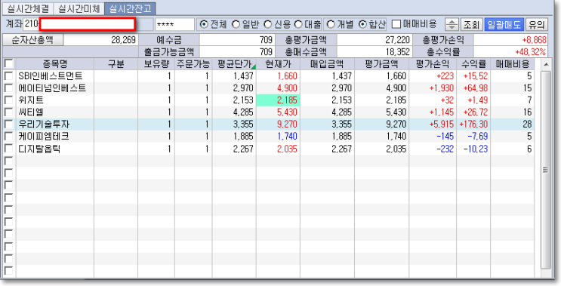Screen dimensions: 561x286
Task: Click the 주문가능 column header
Action: [193, 64]
